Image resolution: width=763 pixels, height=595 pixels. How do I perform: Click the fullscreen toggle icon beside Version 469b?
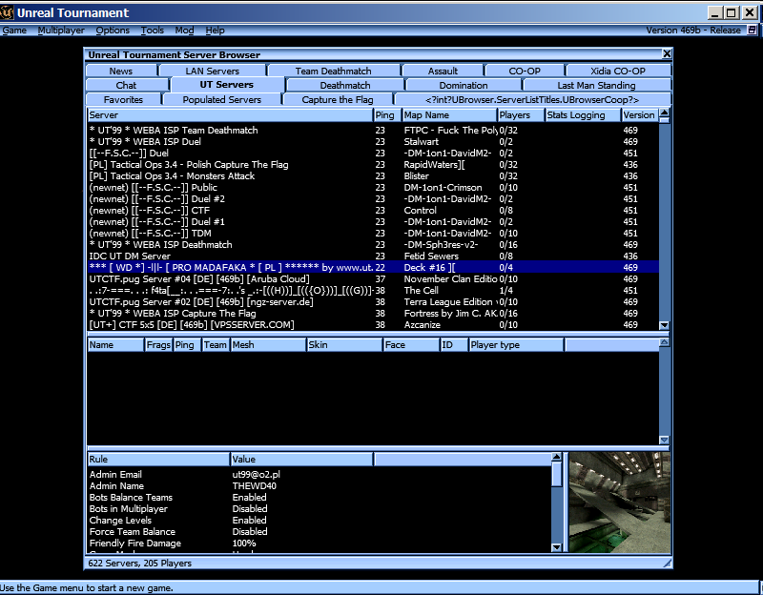pos(753,31)
